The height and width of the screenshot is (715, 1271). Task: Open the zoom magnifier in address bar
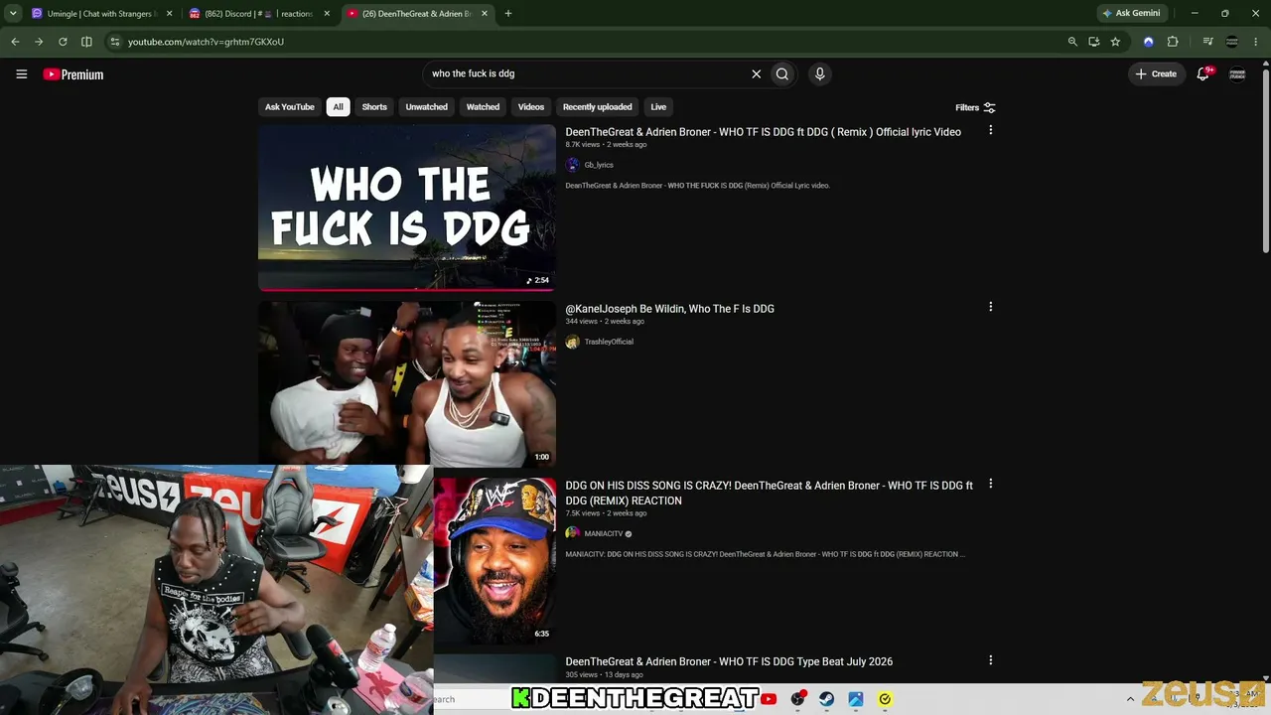1072,42
